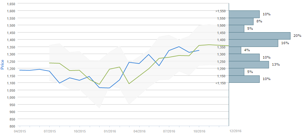The height and width of the screenshot is (134, 303).
Task: Select the topmost 10% bar beside >1,550
Action: pos(244,14)
